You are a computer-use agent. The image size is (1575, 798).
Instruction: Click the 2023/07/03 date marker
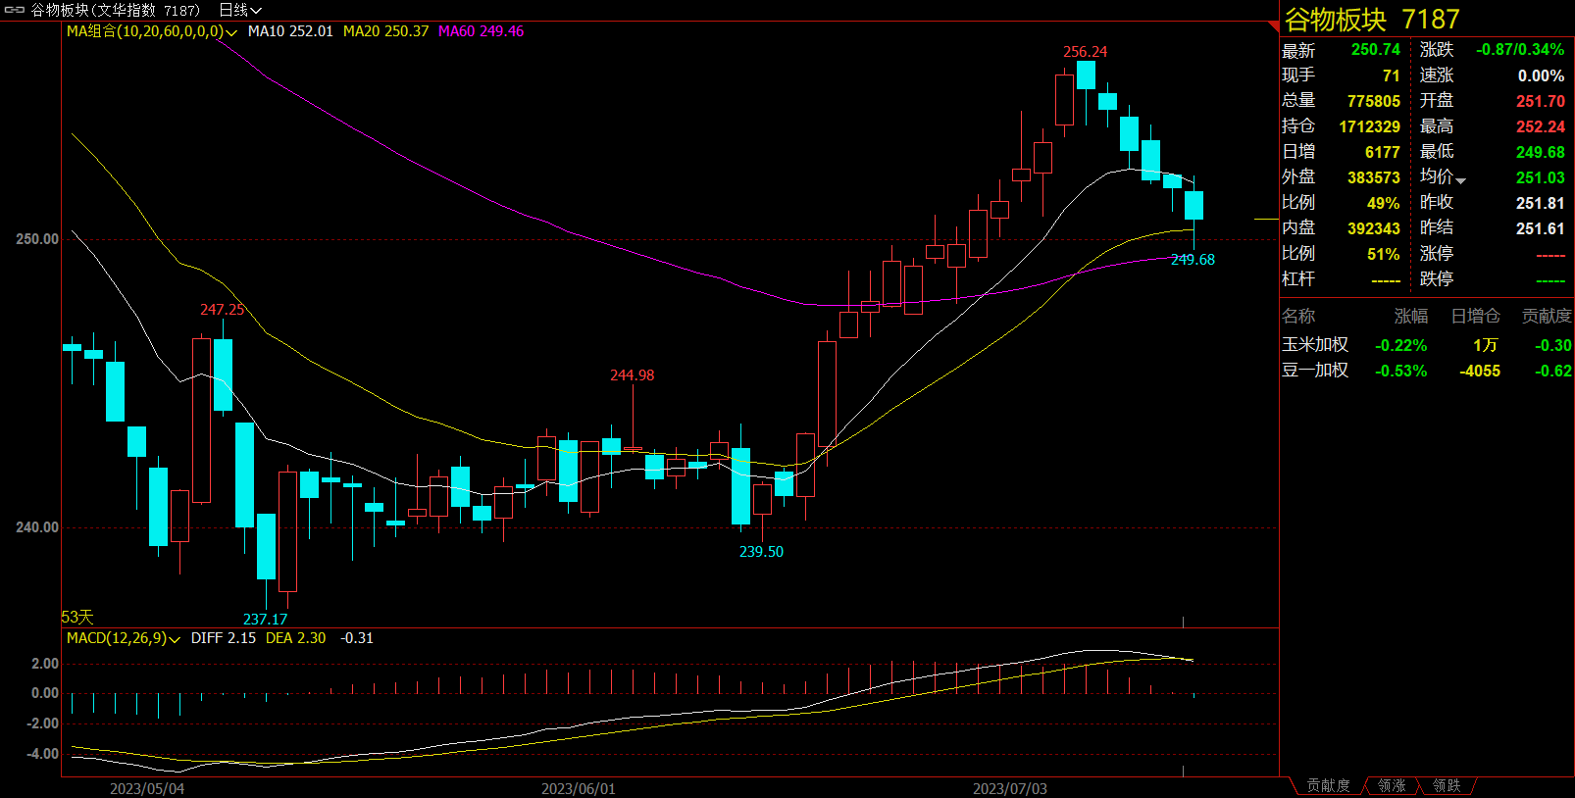click(1010, 789)
